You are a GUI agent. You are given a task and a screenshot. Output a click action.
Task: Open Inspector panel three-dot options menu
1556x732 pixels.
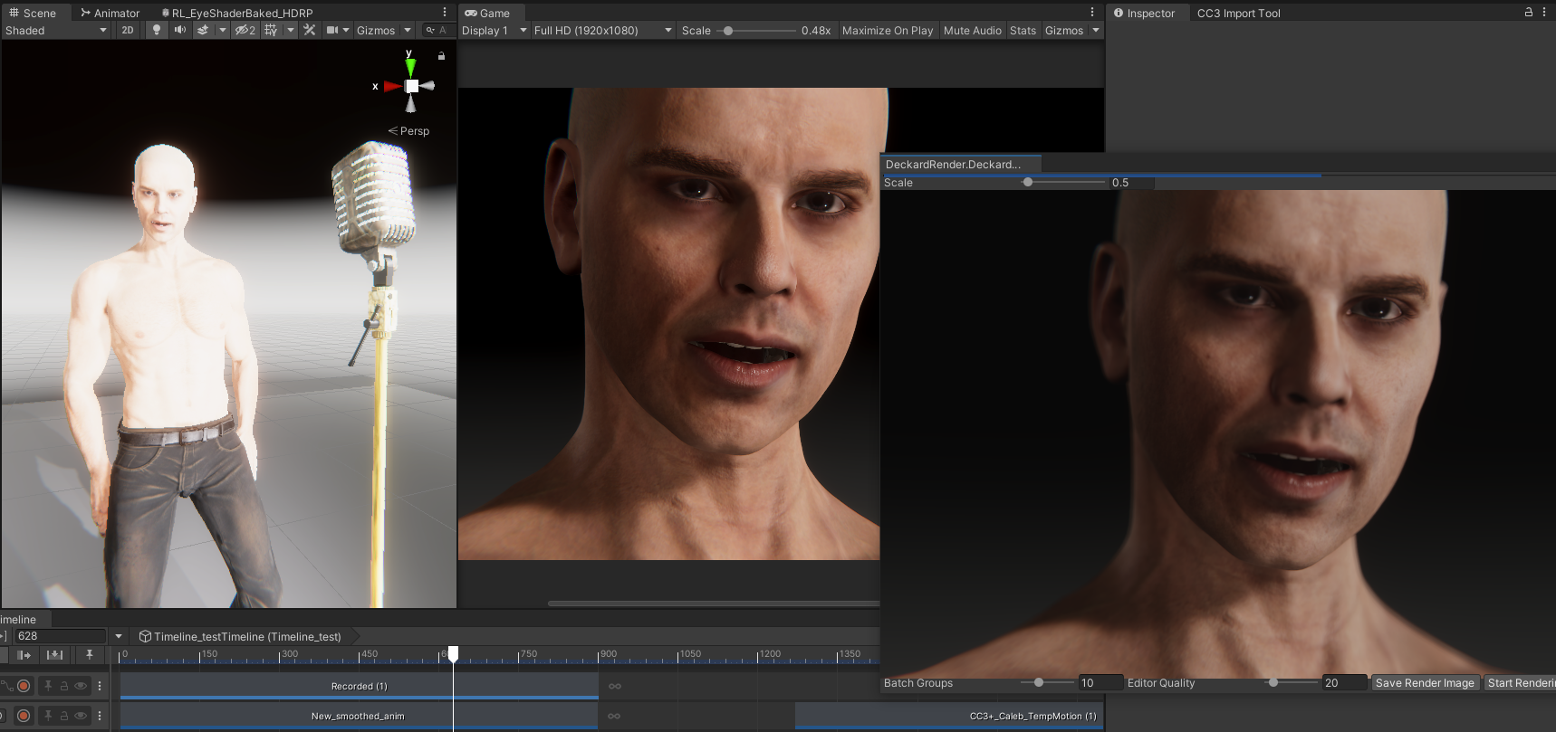(x=1544, y=13)
